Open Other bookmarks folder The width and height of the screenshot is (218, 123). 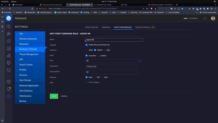[x=208, y=12]
